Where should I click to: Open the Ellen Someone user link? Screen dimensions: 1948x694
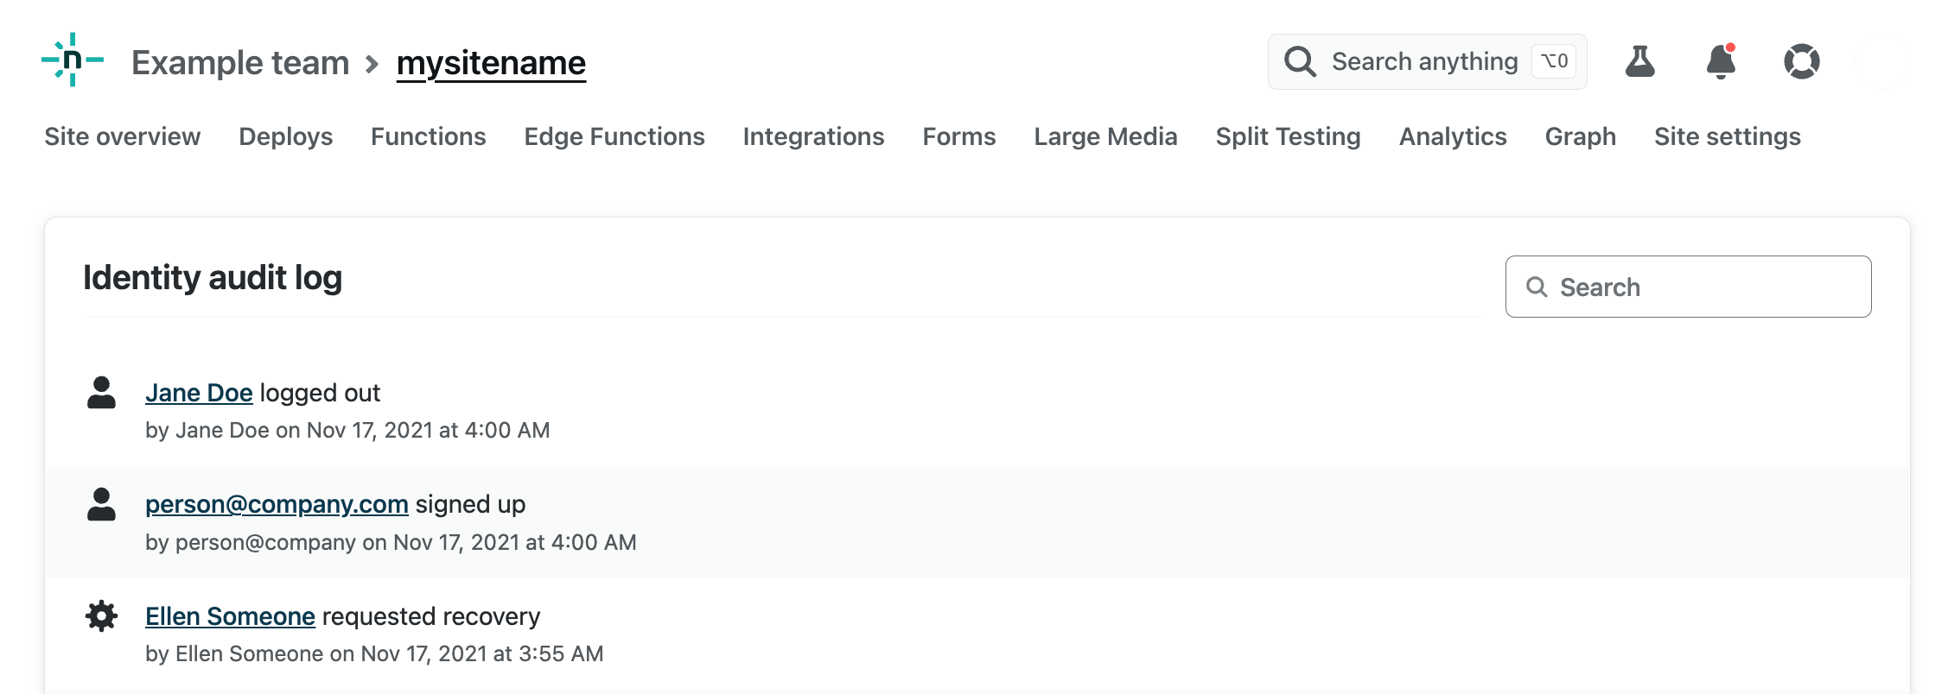point(230,616)
